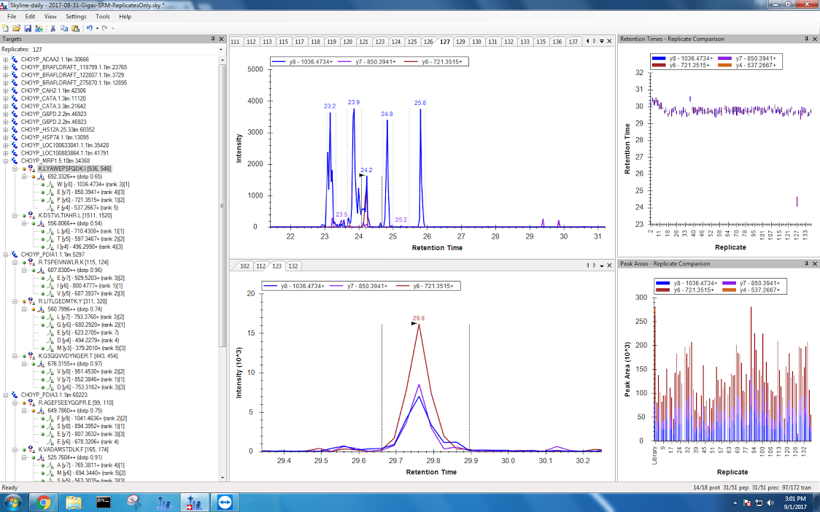Expand the CHOYP_ACAA2.1.1|m.30666 protein node
This screenshot has width=820, height=512.
click(x=6, y=59)
